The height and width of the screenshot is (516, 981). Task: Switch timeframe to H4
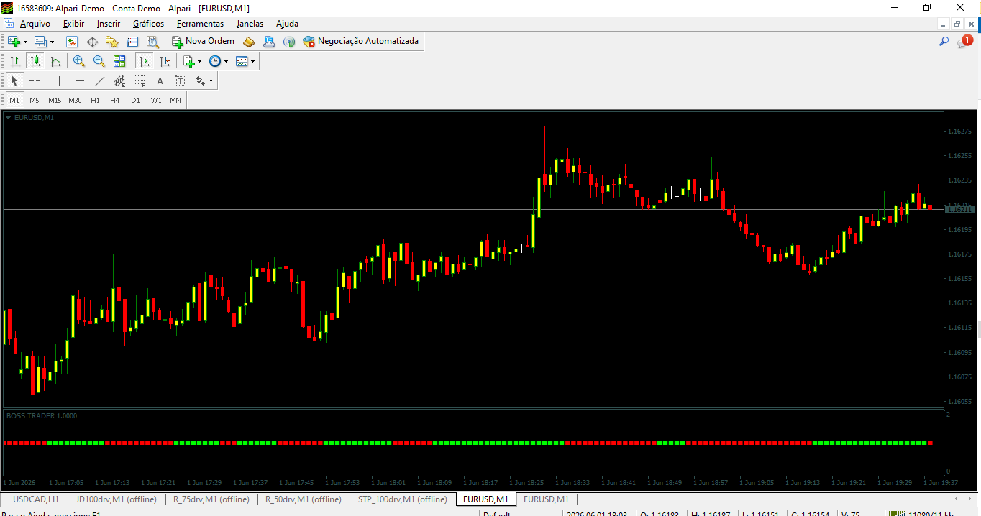[x=115, y=100]
